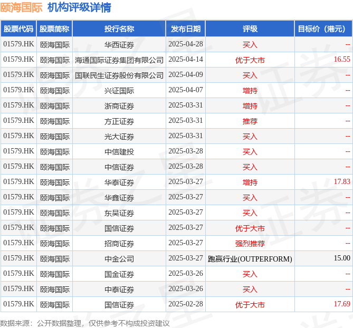This screenshot has height=328, width=353.
Task: Click 东吴证券 cell
Action: (119, 213)
